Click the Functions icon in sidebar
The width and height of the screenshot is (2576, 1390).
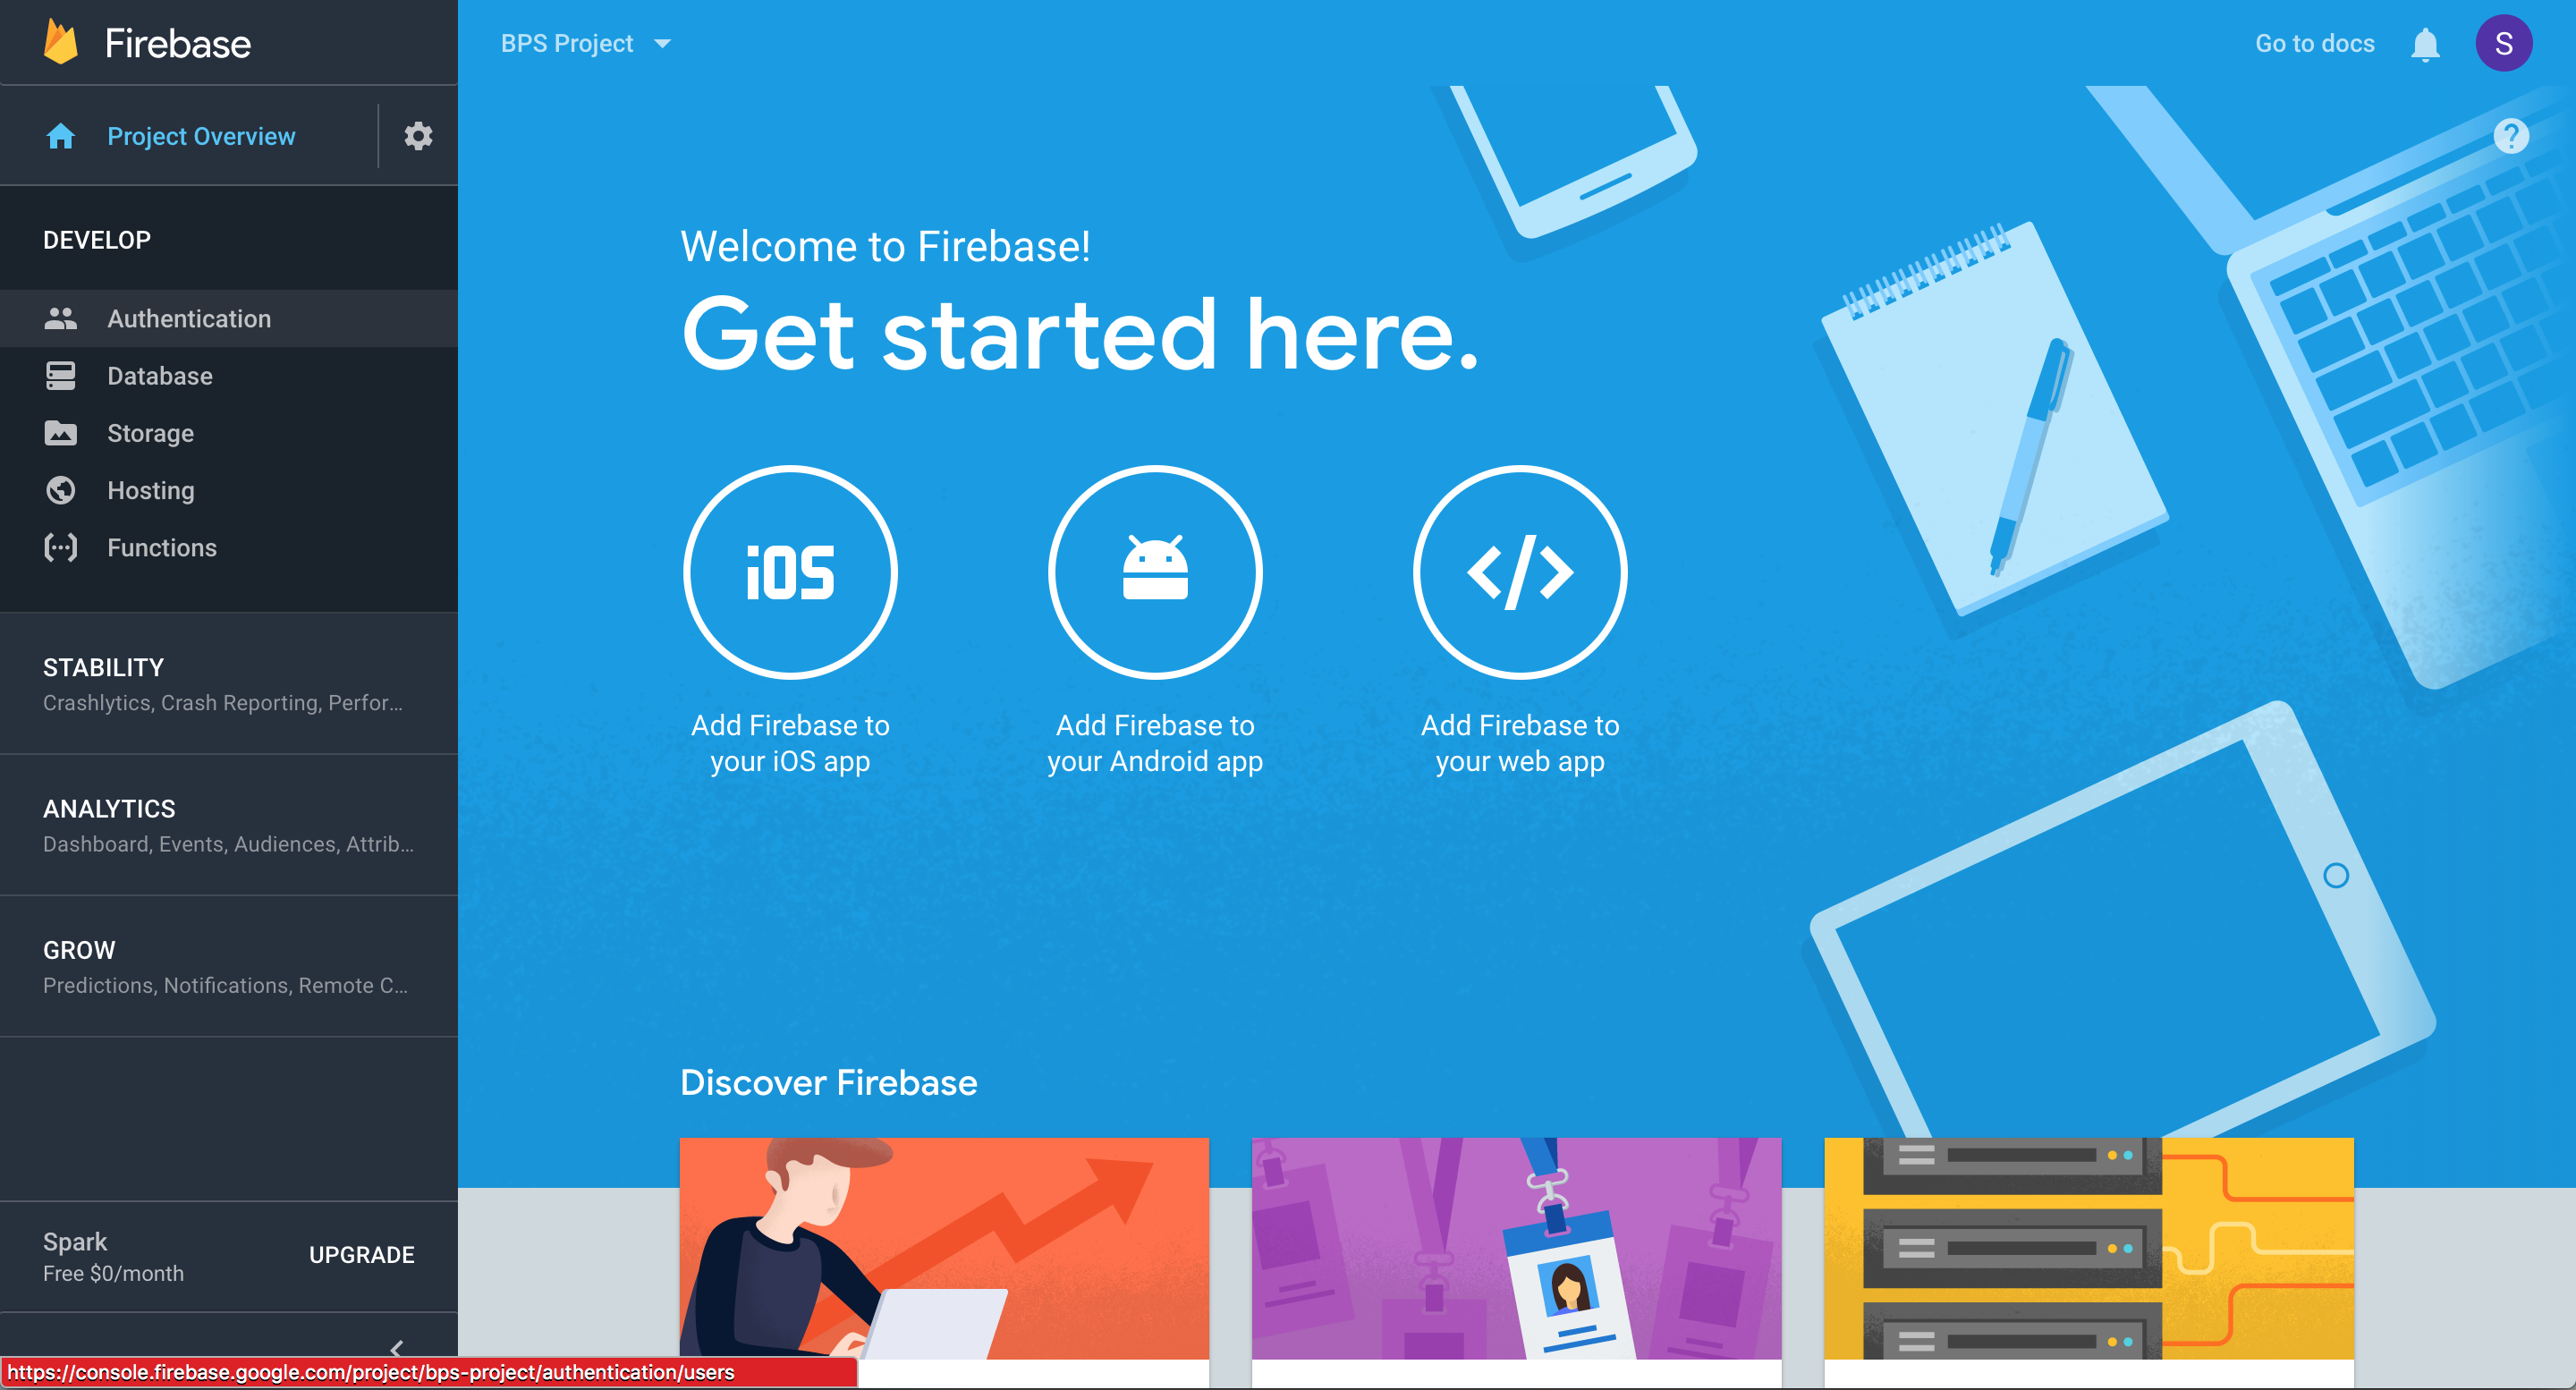(58, 546)
